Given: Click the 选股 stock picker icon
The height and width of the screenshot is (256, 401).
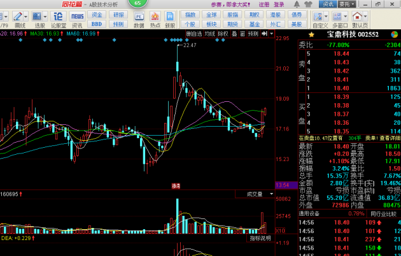Looking at the screenshot, I should [x=39, y=18].
